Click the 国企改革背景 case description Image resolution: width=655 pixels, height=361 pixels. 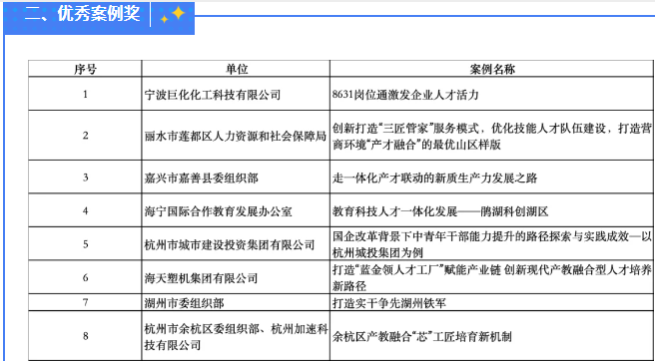(x=491, y=244)
